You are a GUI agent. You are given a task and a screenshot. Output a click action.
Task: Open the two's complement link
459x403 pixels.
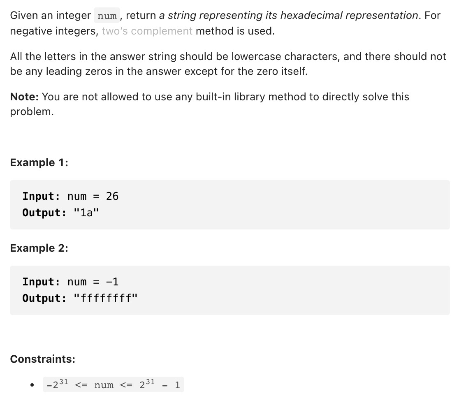point(147,31)
